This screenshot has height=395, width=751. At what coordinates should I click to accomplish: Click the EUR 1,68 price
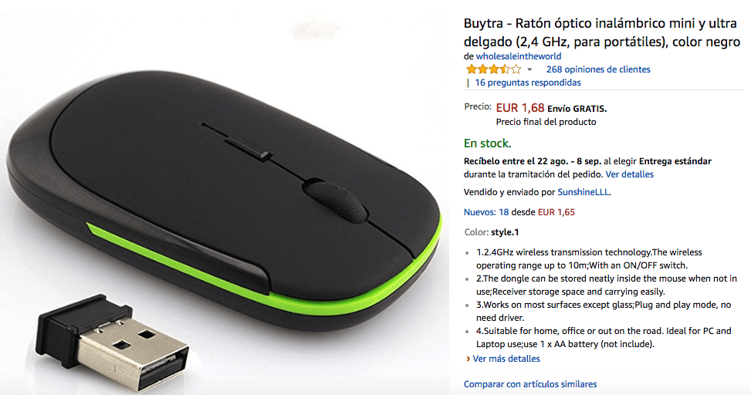(x=520, y=108)
